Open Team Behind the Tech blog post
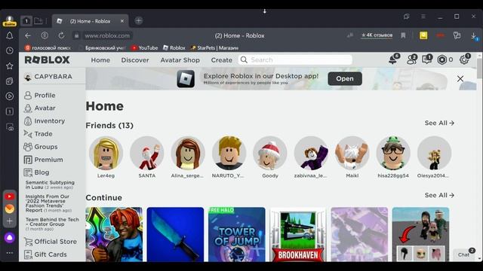Viewport: 483px width, 271px height. tap(52, 224)
